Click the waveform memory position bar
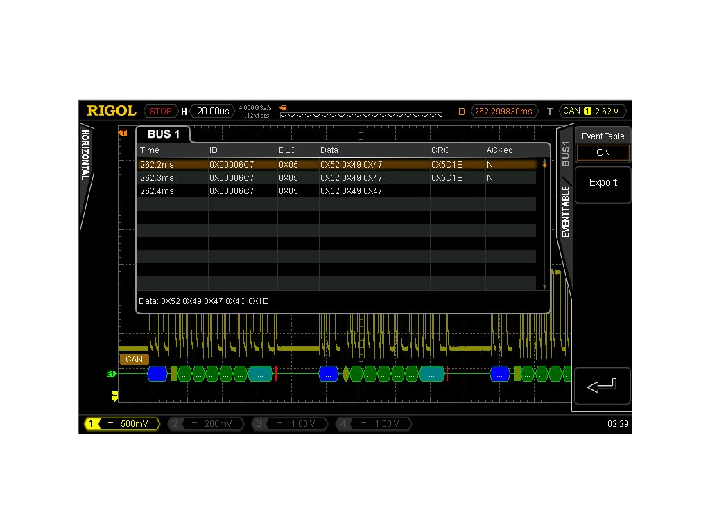This screenshot has height=532, width=710. 361,116
